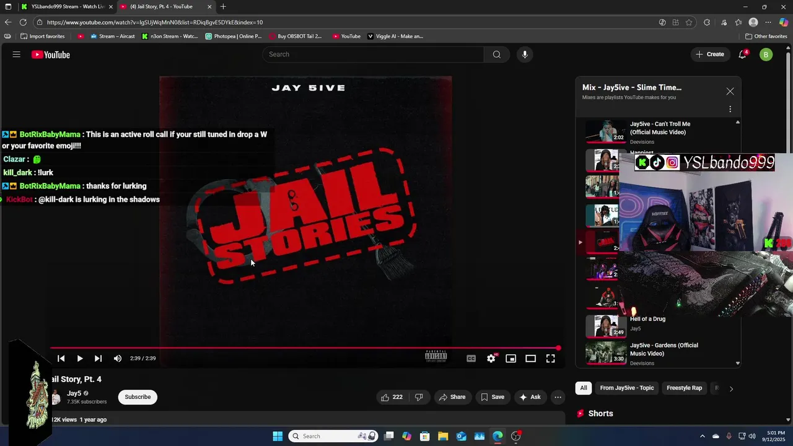
Task: Open the Viggle AI bookmark
Action: 395,37
